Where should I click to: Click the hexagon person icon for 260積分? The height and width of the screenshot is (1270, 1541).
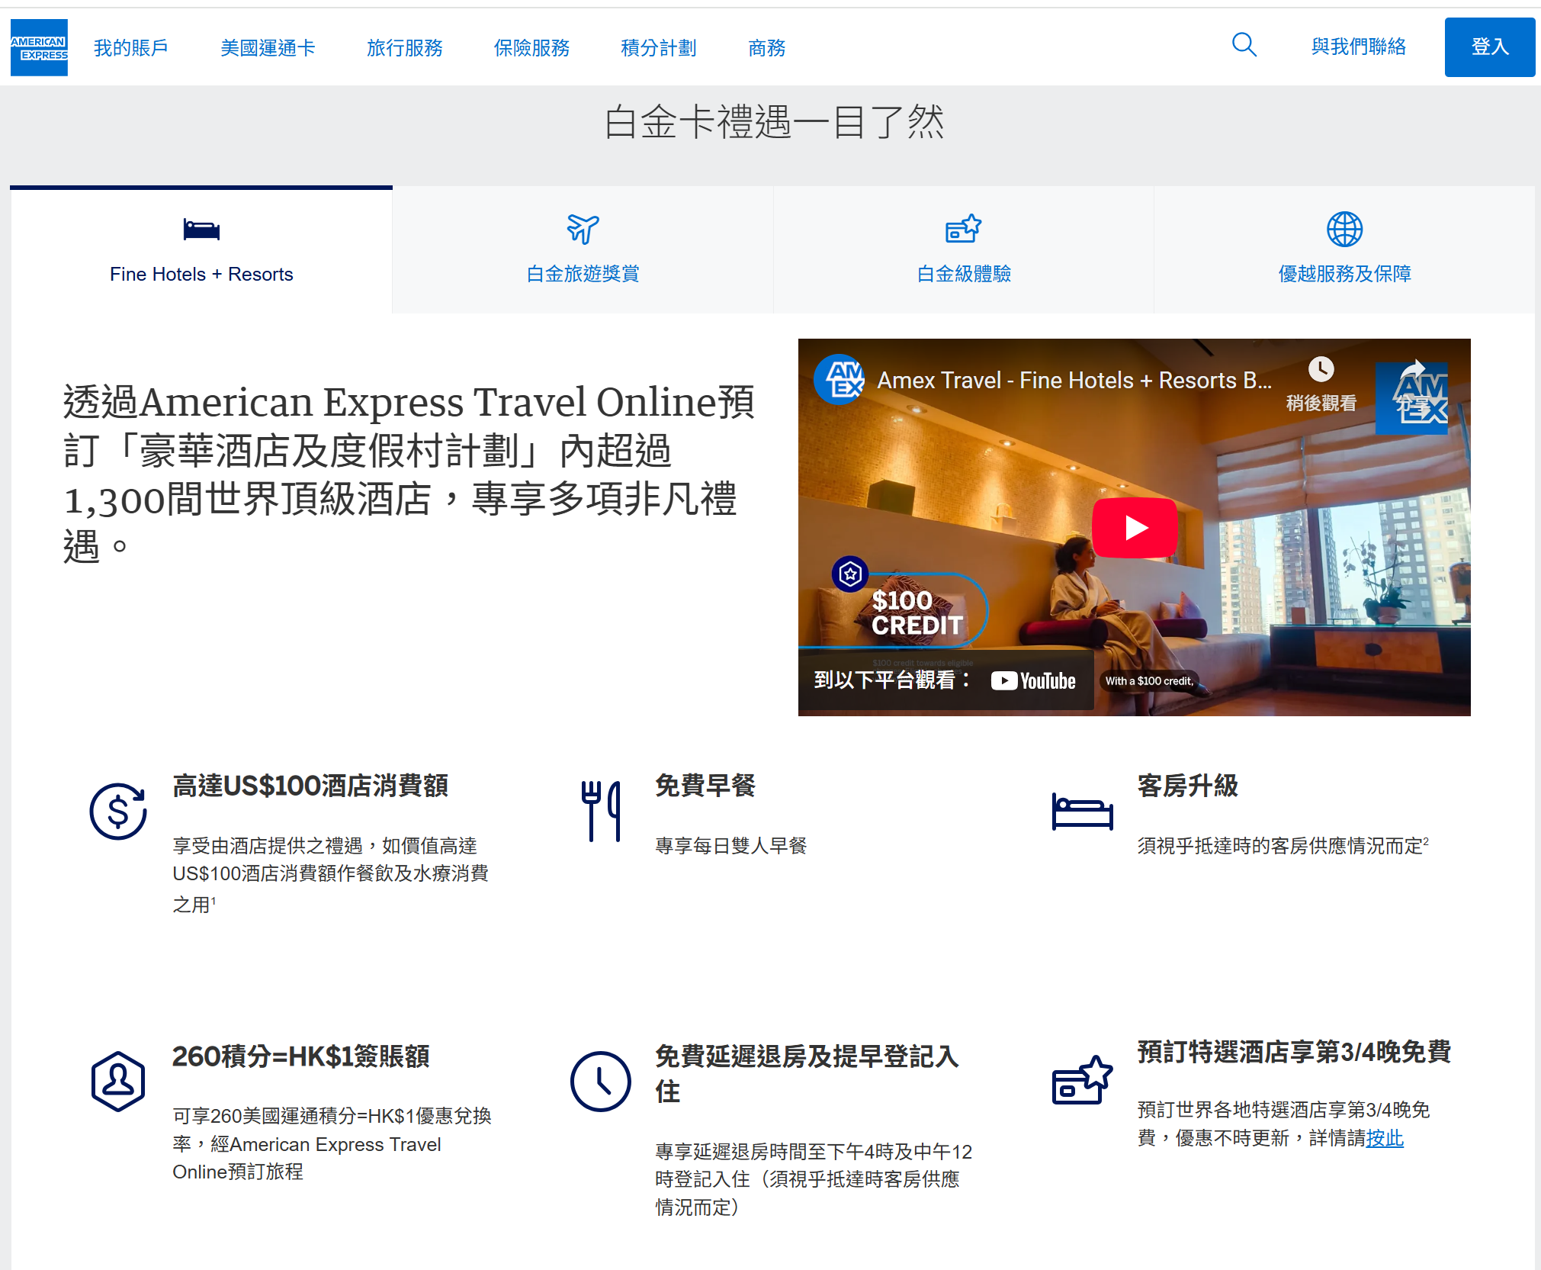[118, 1081]
